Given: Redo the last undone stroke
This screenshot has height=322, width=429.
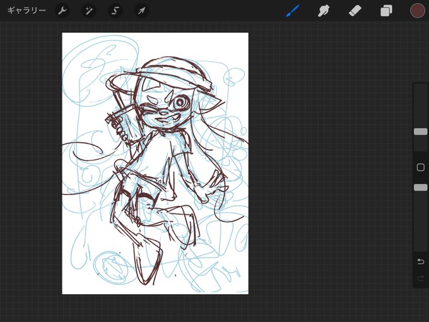Looking at the screenshot, I should pyautogui.click(x=421, y=278).
